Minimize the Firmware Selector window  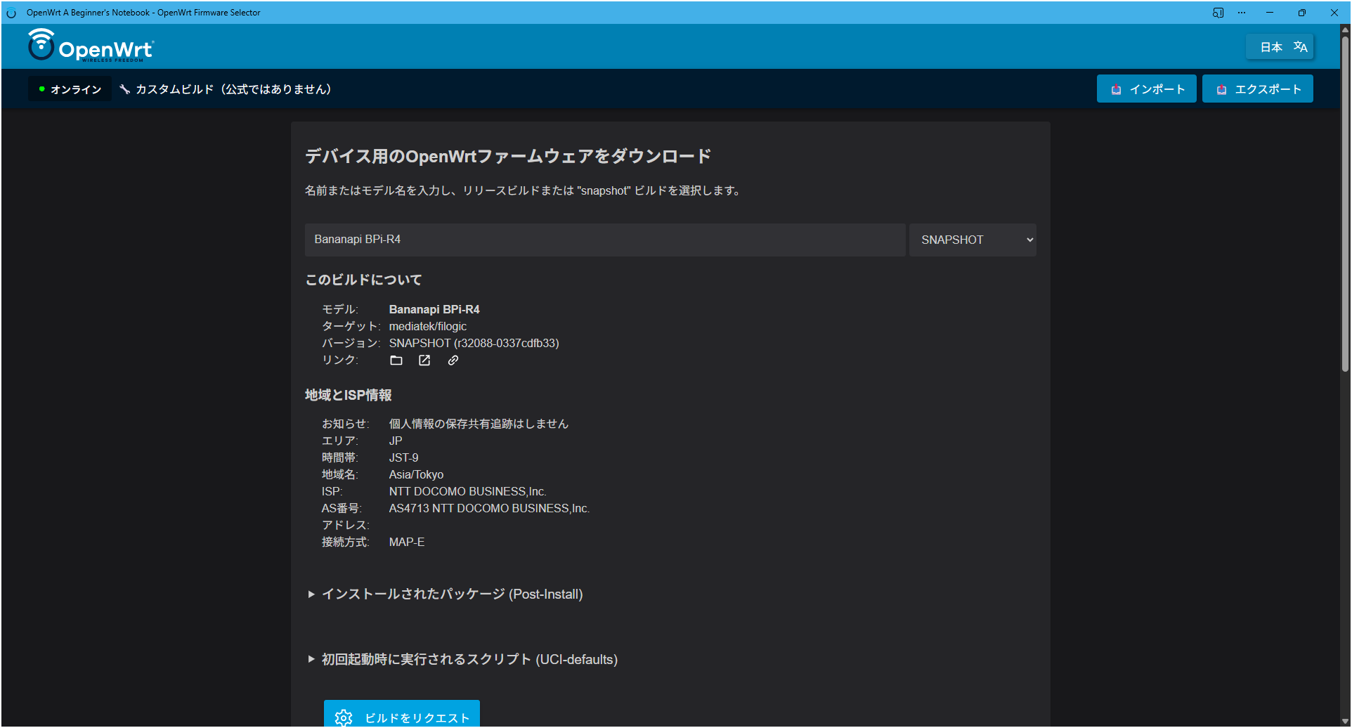click(1270, 13)
